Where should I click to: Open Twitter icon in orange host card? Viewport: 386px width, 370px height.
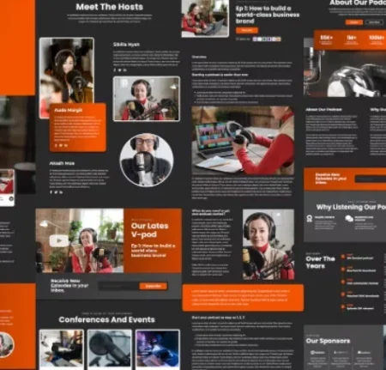pyautogui.click(x=61, y=145)
